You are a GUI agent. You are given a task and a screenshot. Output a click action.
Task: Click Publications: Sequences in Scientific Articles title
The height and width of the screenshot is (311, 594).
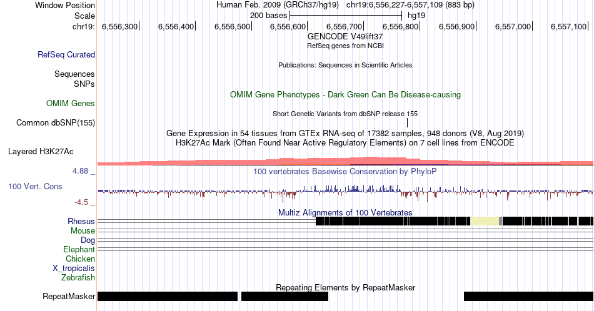(x=345, y=65)
